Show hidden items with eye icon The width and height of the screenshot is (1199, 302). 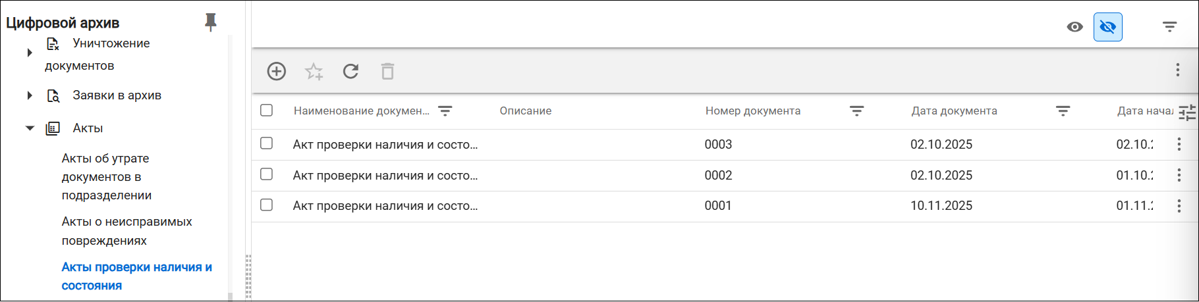point(1074,27)
